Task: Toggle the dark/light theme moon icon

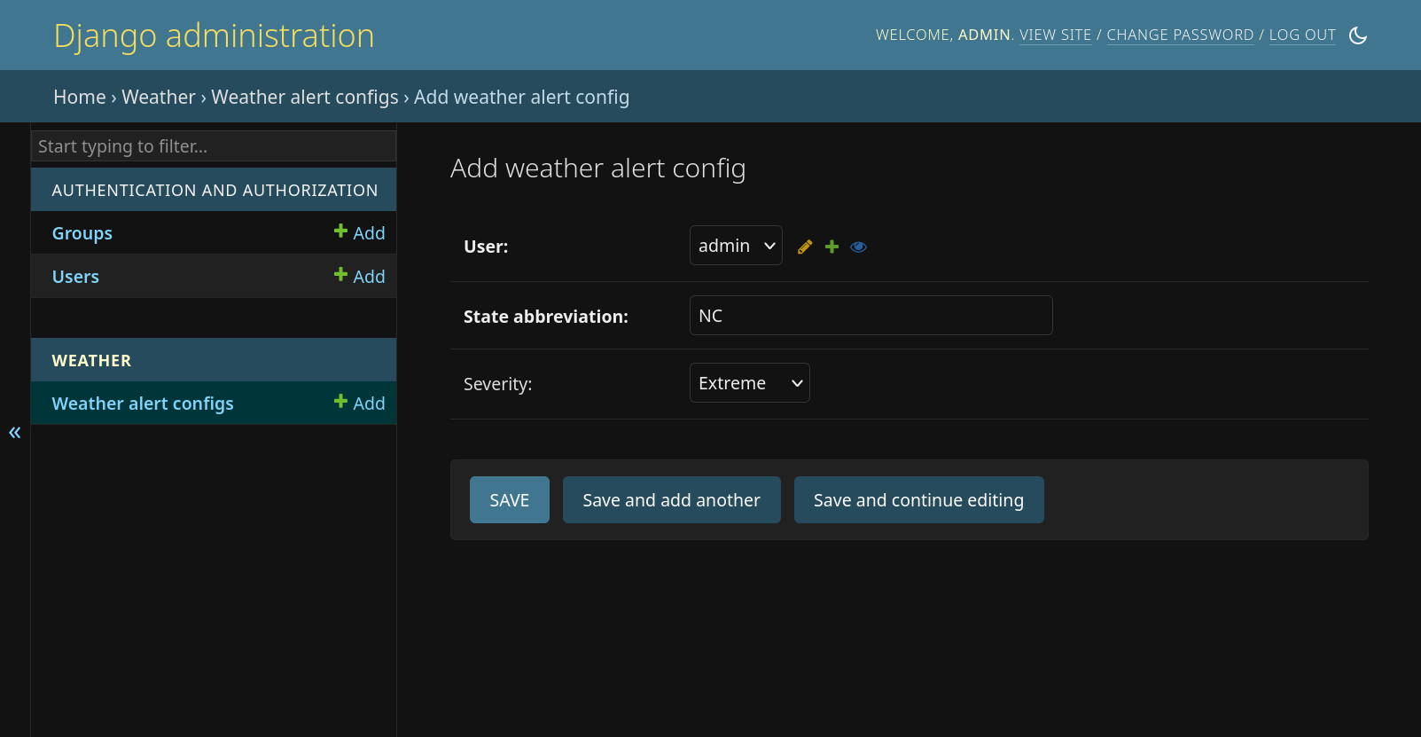Action: click(1357, 35)
